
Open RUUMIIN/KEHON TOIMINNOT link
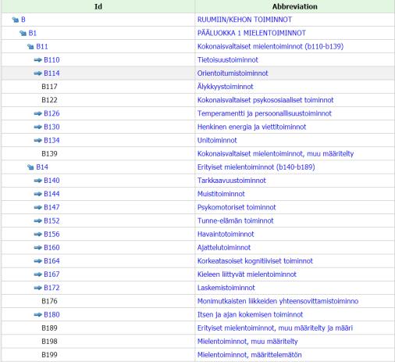(x=244, y=20)
